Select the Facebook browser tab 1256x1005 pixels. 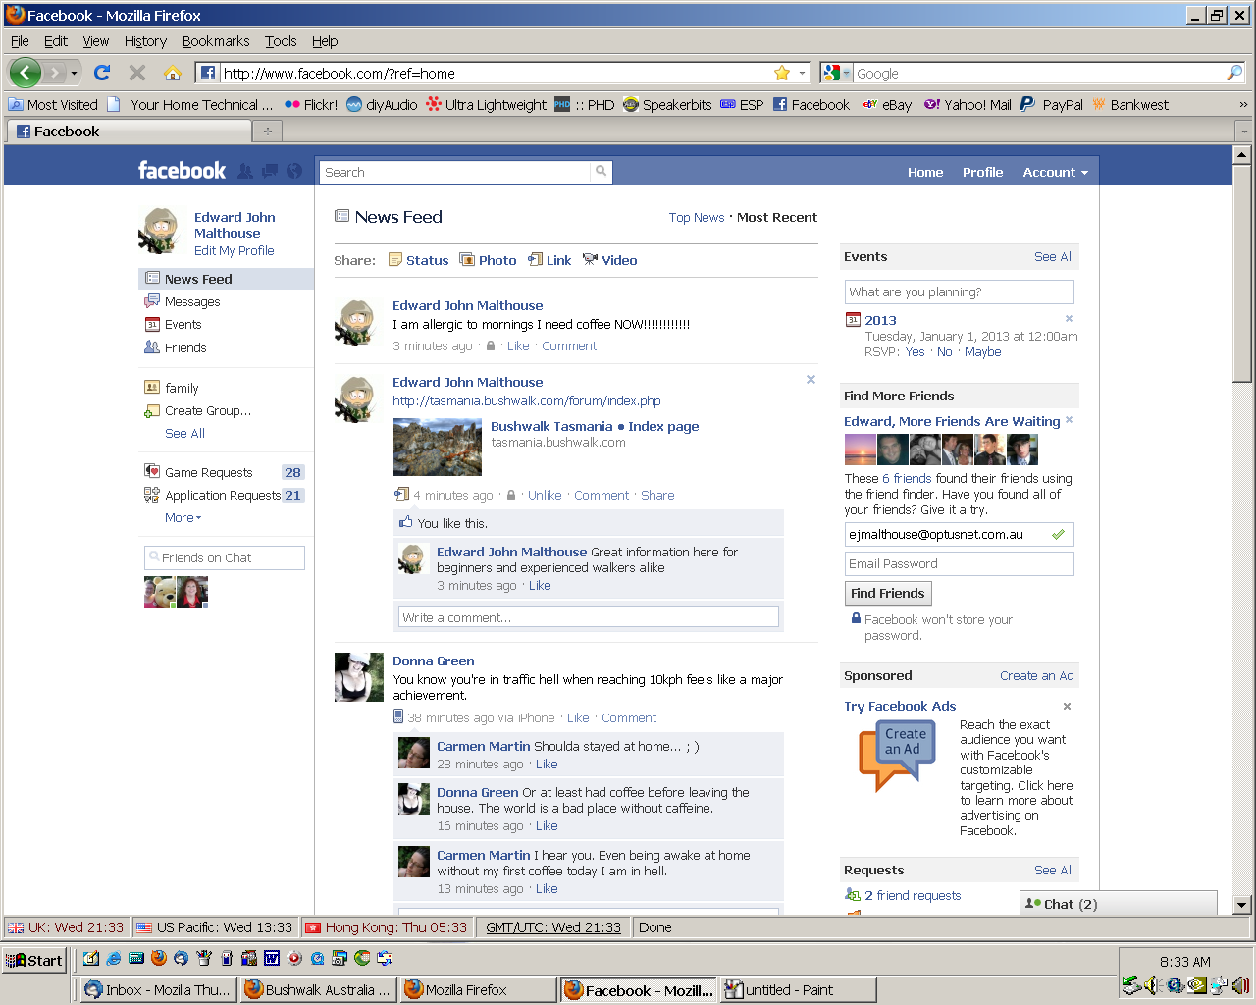click(x=128, y=131)
